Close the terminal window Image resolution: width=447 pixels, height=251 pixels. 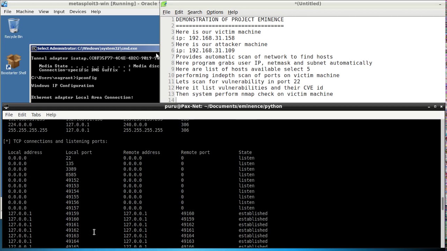pos(441,107)
